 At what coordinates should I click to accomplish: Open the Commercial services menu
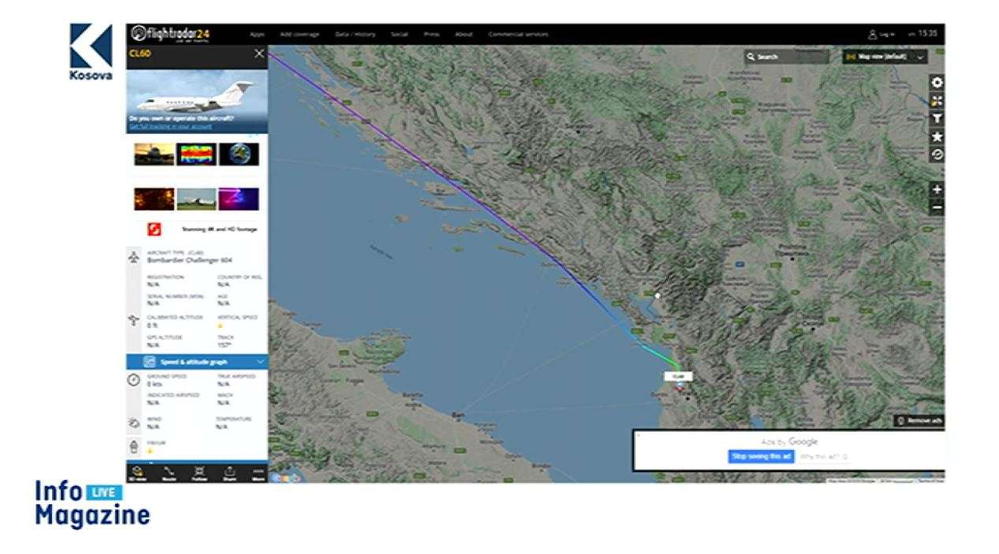(518, 35)
